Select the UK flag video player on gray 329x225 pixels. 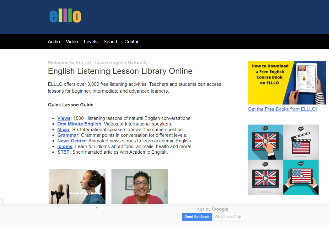[x=266, y=177]
